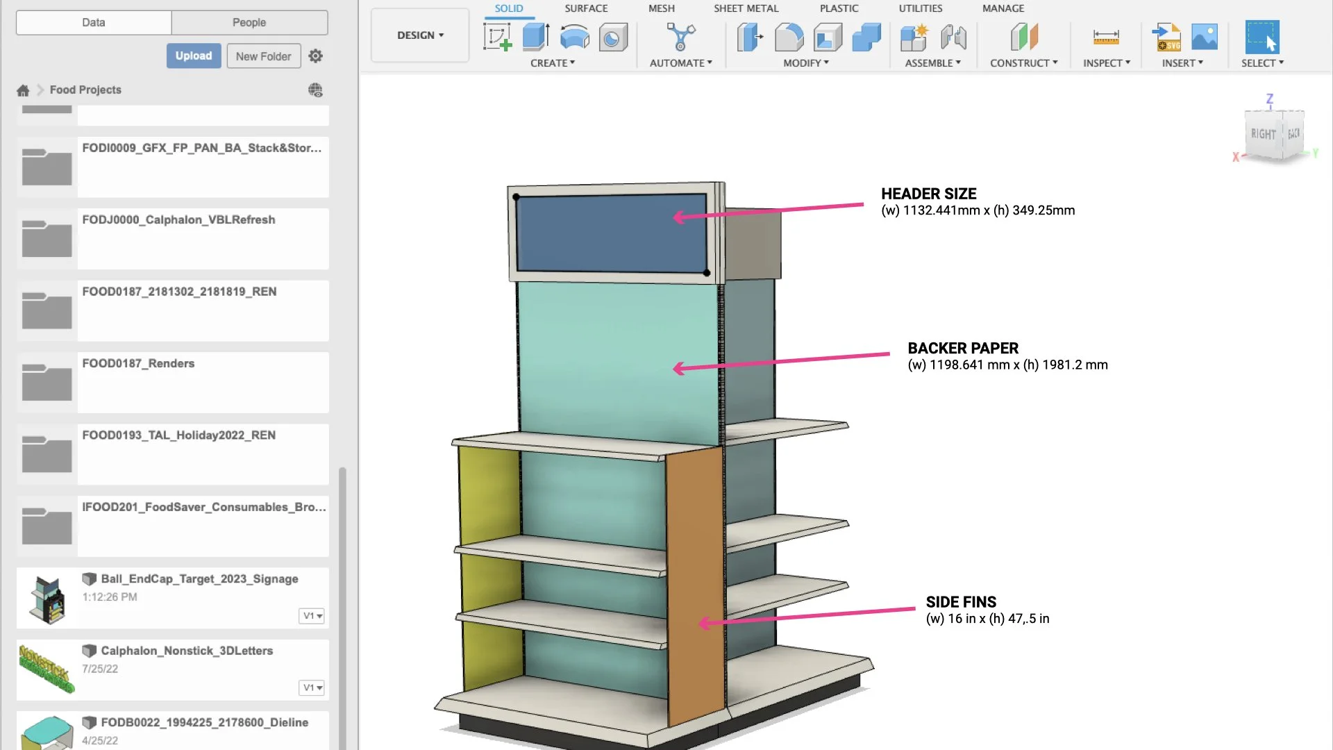The image size is (1333, 750).
Task: Select the Extrude tool icon
Action: point(535,37)
